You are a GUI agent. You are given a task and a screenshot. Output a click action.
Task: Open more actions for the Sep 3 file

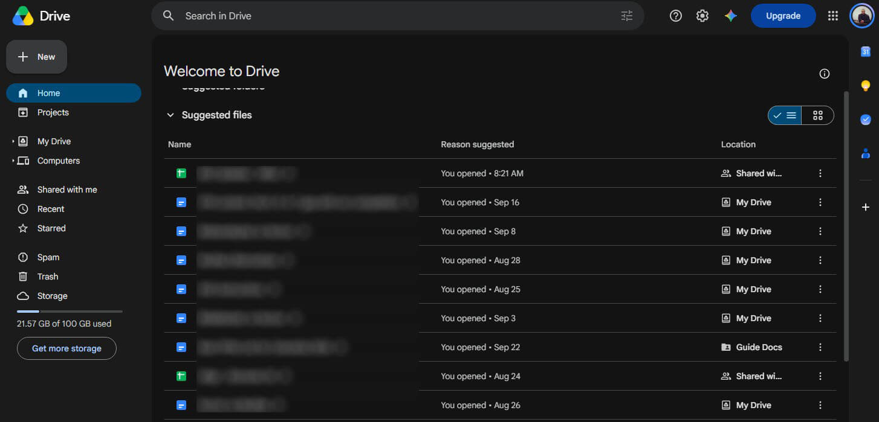click(820, 318)
